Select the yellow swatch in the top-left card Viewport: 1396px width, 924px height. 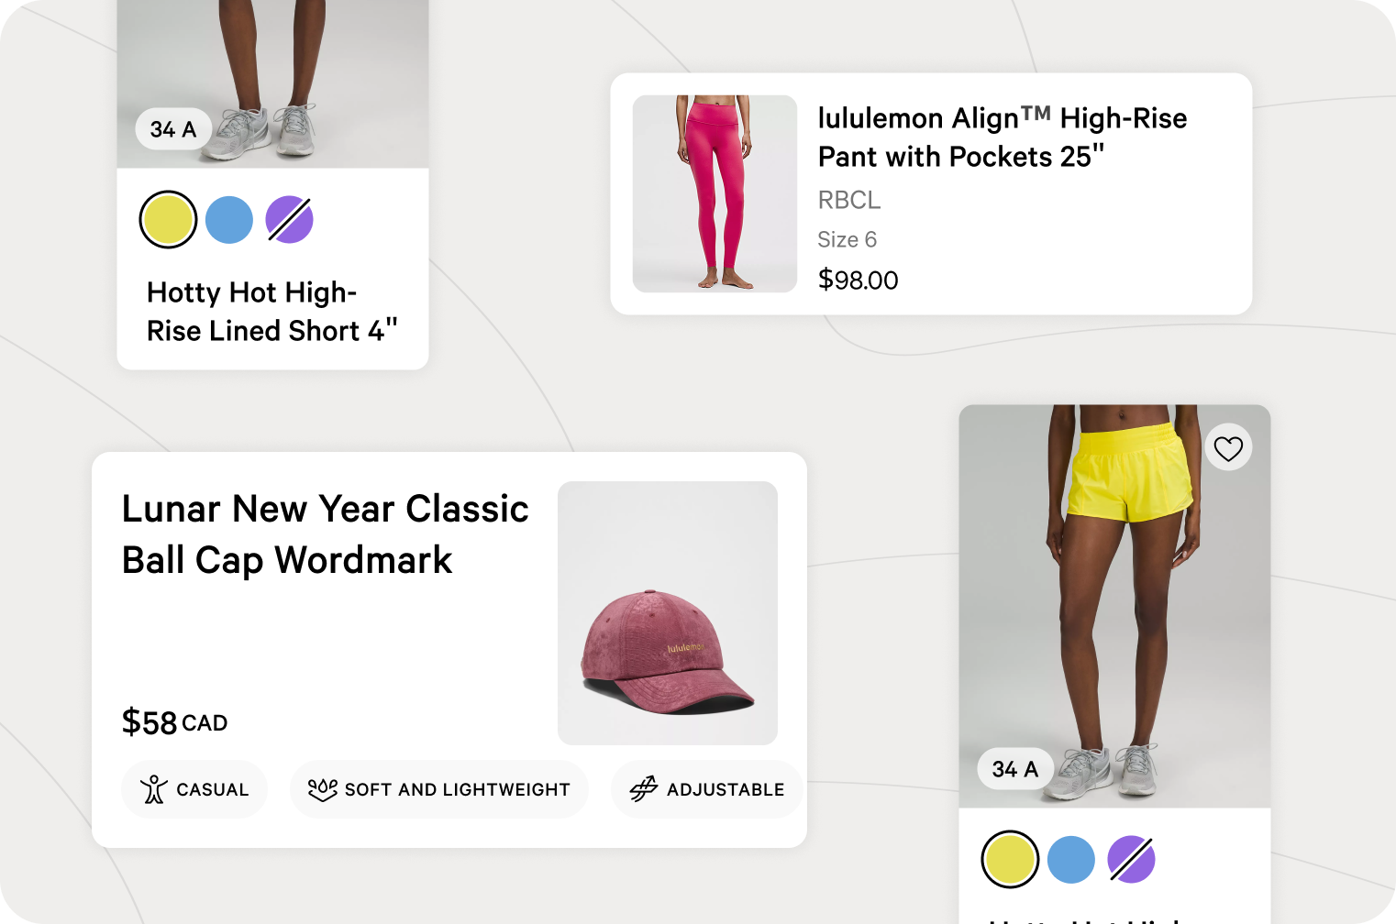point(168,220)
